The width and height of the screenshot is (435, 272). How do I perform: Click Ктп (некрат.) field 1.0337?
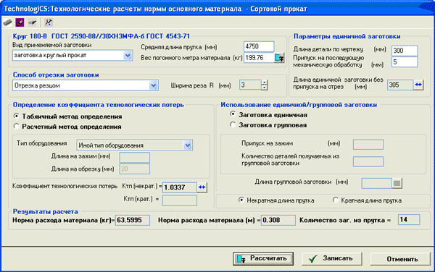(x=180, y=187)
